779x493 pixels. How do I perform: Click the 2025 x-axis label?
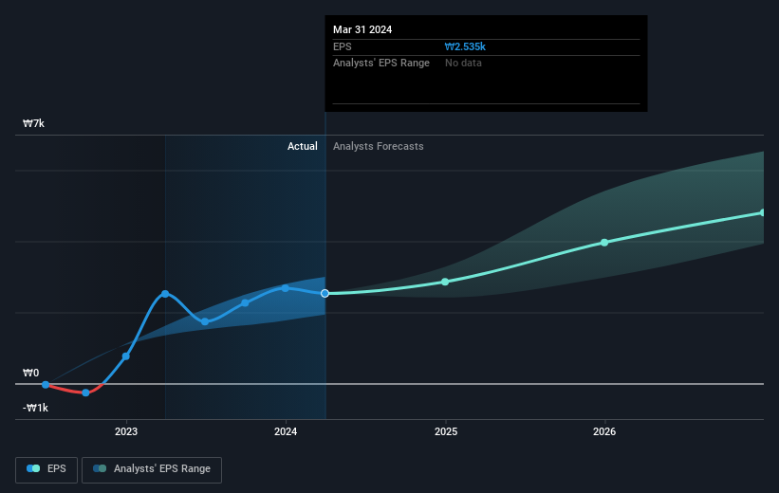click(446, 431)
